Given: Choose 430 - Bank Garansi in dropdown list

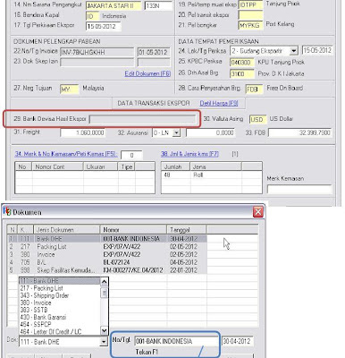Looking at the screenshot, I should (x=60, y=317).
